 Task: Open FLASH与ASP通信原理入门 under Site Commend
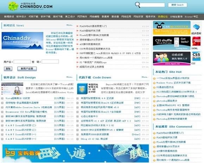point(170,133)
